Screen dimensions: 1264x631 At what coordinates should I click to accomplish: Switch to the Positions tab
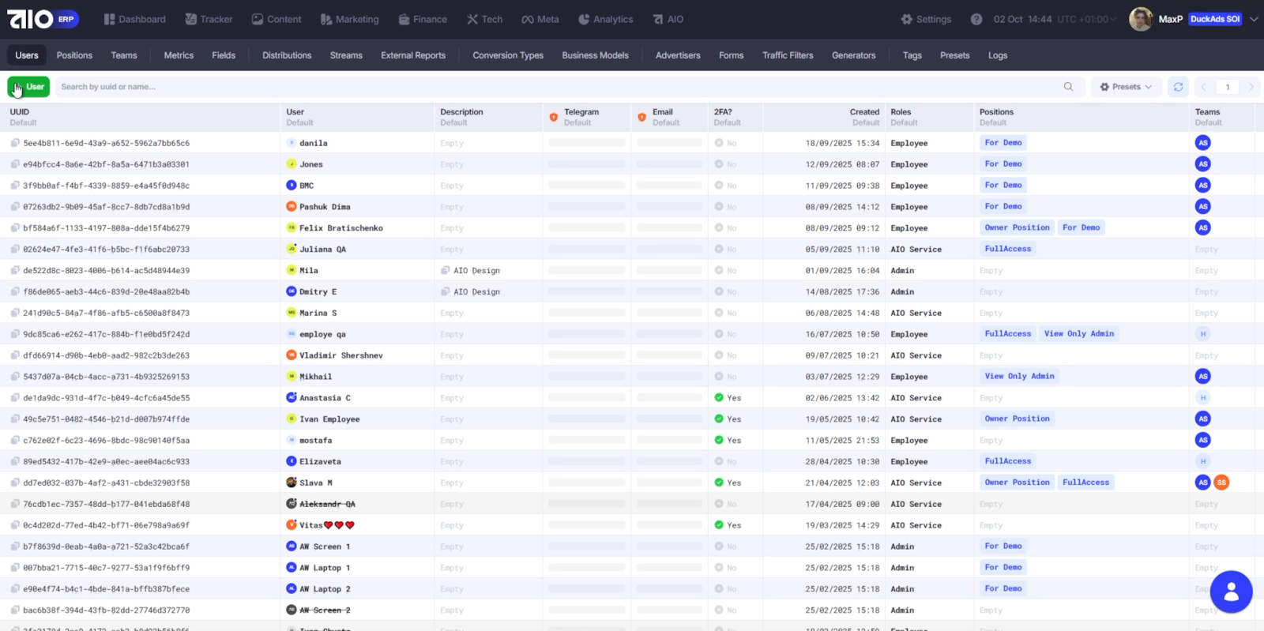tap(74, 55)
